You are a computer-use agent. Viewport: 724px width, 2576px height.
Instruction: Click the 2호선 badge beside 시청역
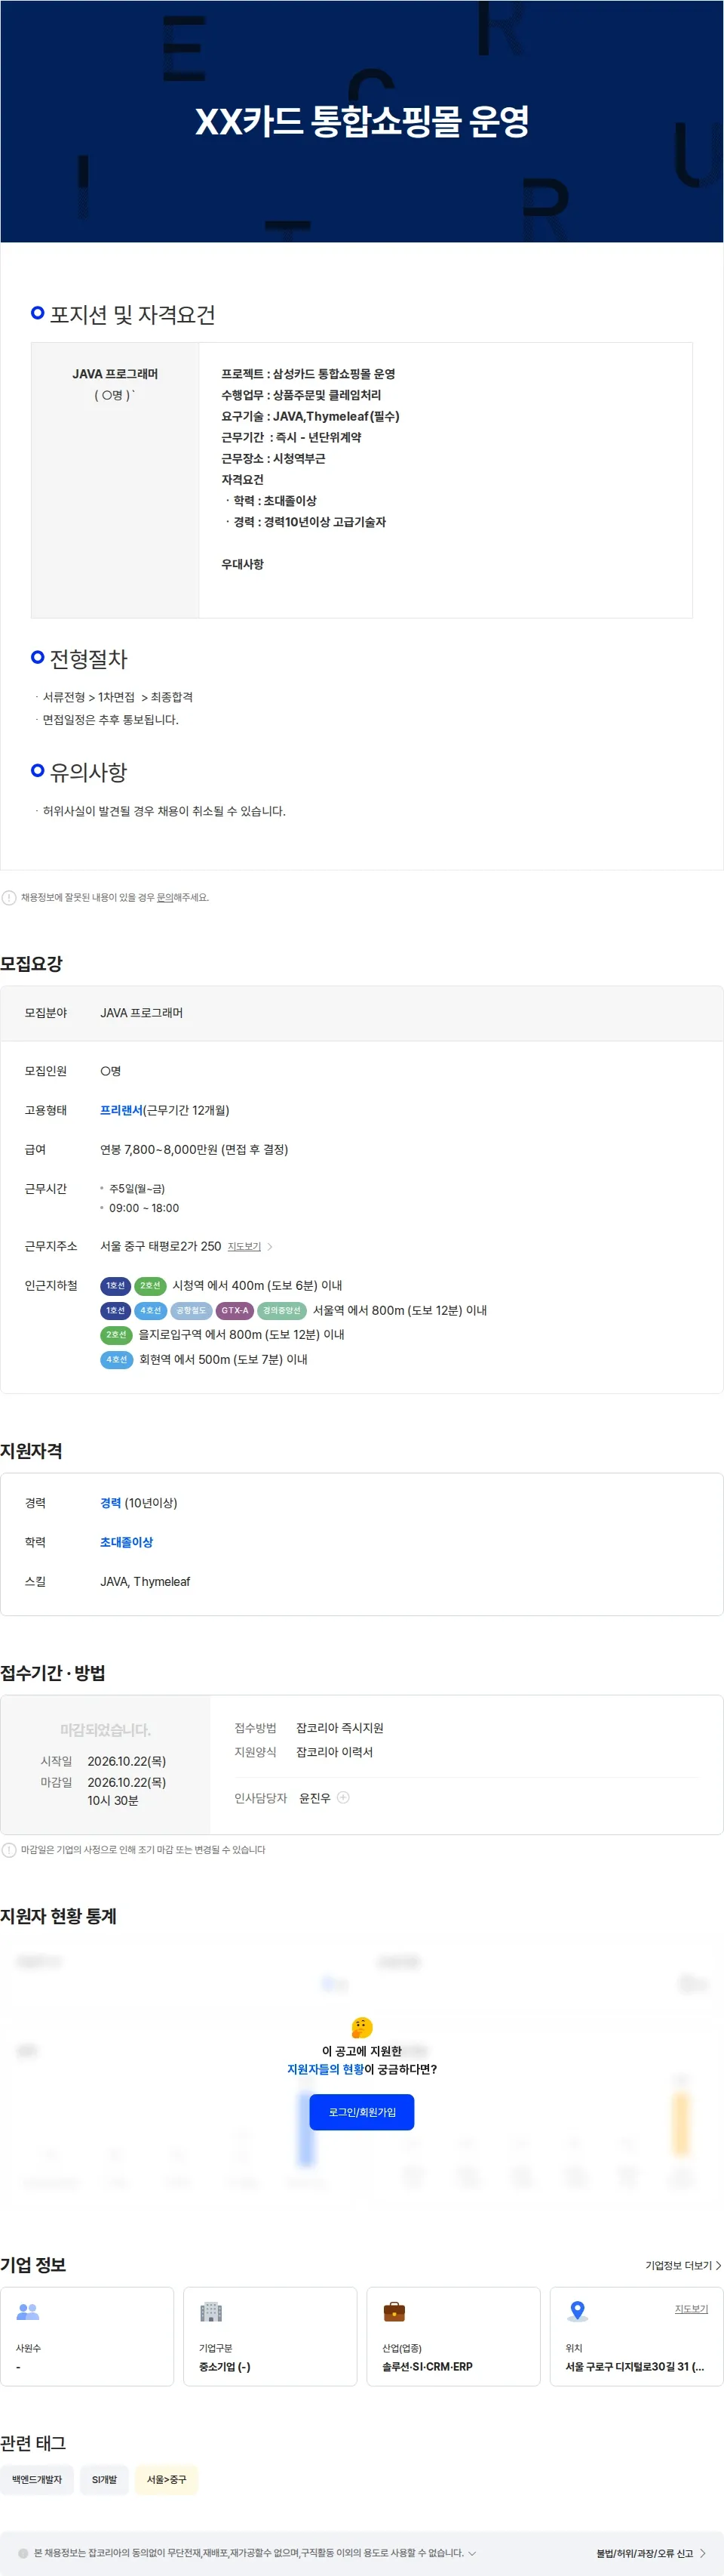click(x=150, y=1285)
